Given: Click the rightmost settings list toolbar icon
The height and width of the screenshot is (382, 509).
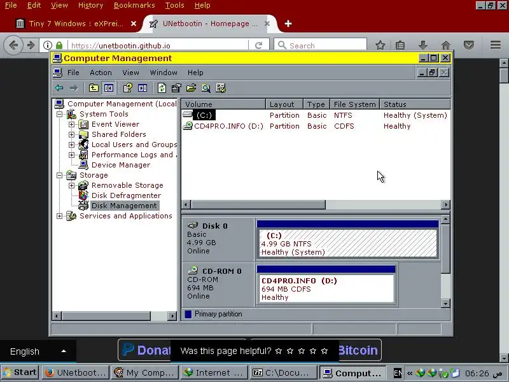Looking at the screenshot, I should pos(221,88).
